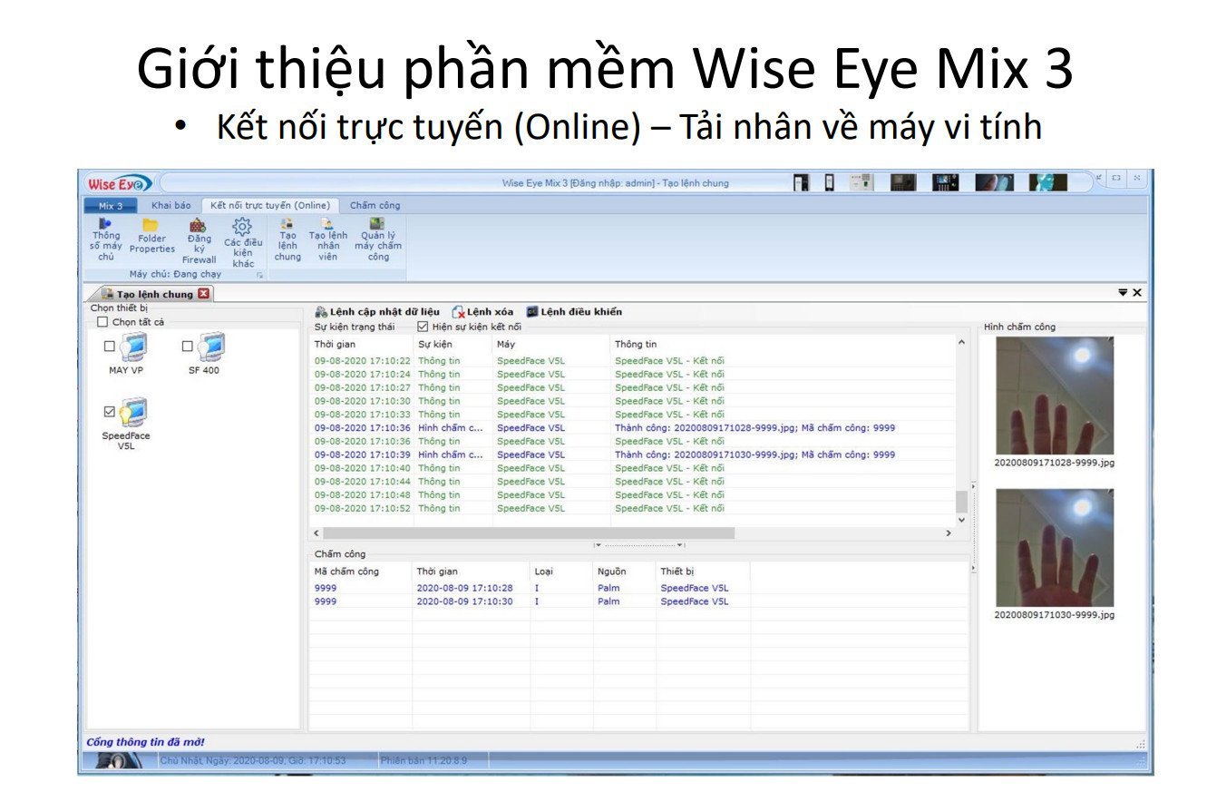Click Thành công: 20200809171028-9999.jpg info text
This screenshot has width=1207, height=811.
pyautogui.click(x=754, y=428)
